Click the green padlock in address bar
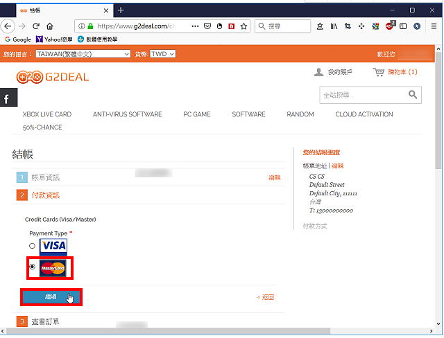 90,26
